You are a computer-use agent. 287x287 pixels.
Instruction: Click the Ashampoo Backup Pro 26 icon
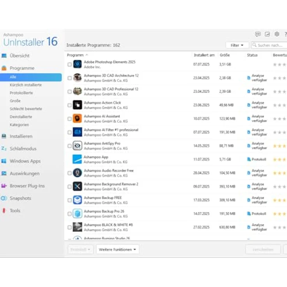coord(78,214)
